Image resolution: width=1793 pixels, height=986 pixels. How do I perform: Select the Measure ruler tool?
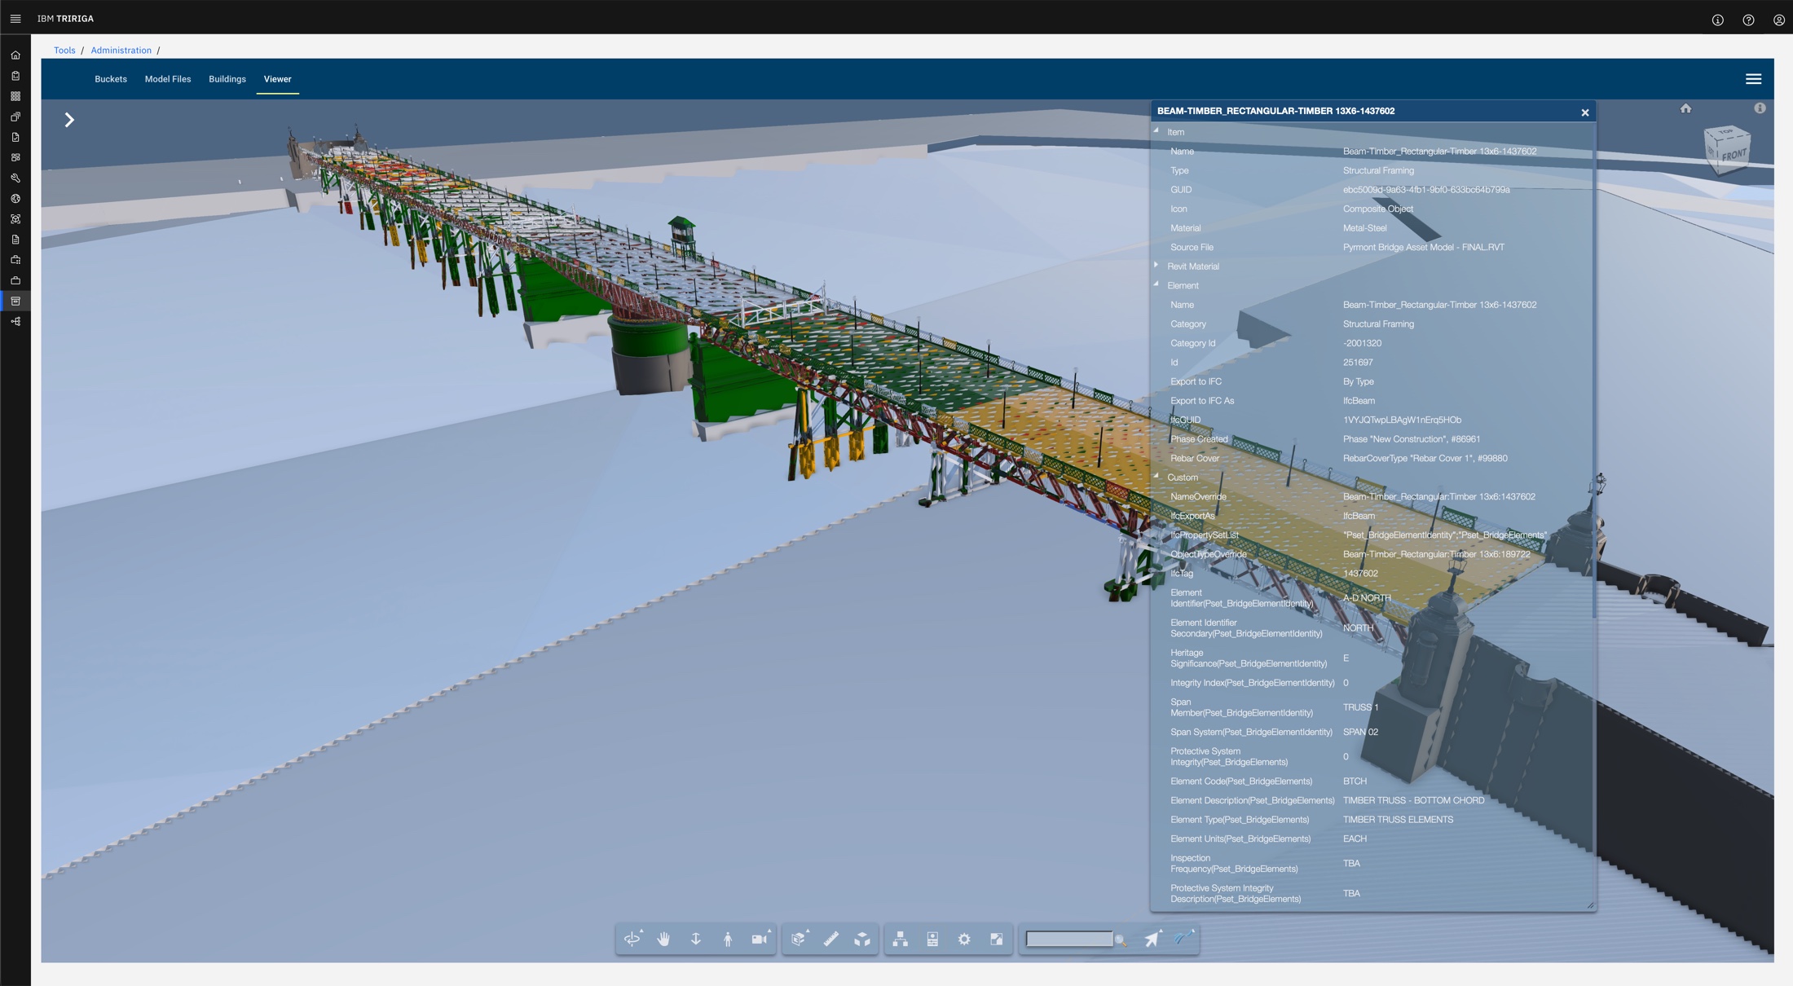click(830, 939)
